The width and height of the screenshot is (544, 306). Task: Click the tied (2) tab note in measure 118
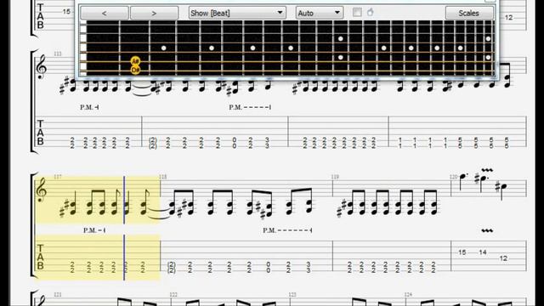(172, 267)
